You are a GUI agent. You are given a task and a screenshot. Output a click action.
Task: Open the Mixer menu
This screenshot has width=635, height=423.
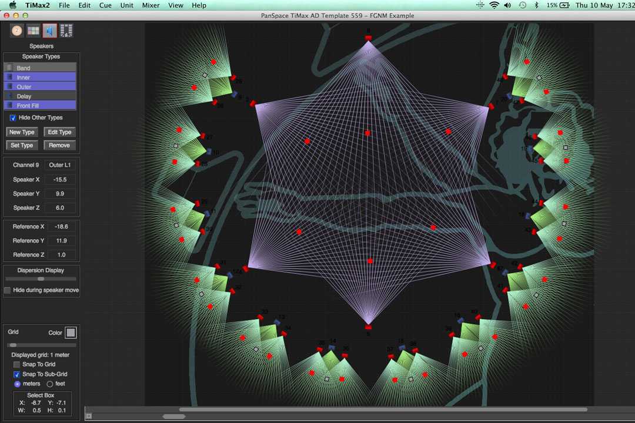coord(151,5)
